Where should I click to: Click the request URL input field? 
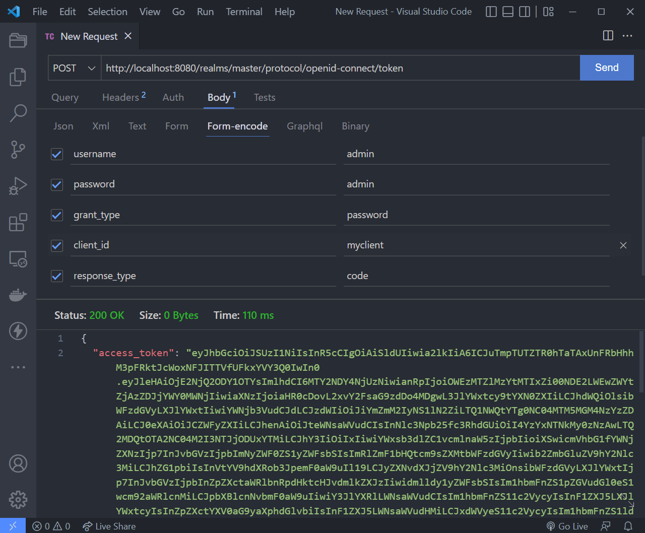(340, 68)
